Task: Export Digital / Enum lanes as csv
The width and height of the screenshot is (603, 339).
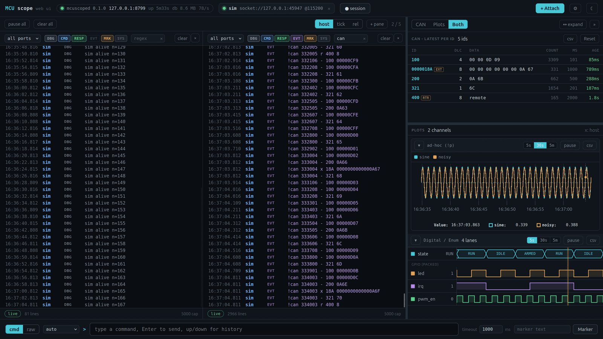Action: coord(593,240)
